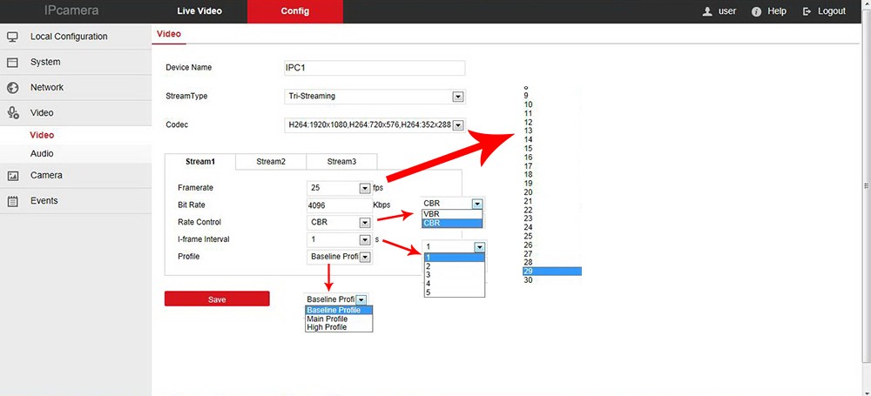This screenshot has height=396, width=871.
Task: Open the Live Video tab
Action: [199, 11]
